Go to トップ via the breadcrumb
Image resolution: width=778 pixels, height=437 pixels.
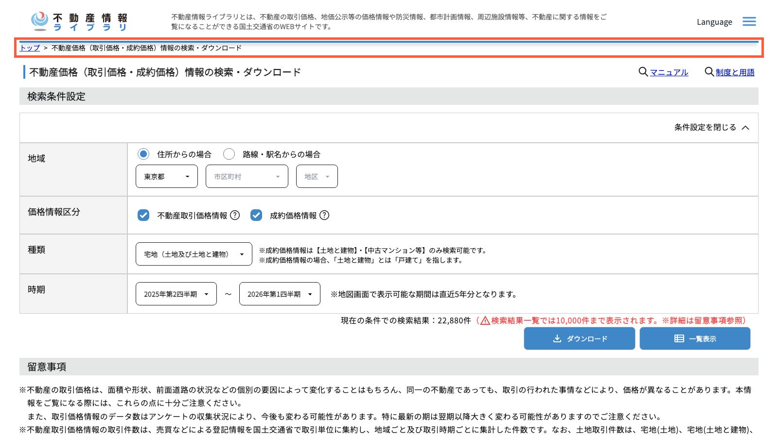coord(30,48)
